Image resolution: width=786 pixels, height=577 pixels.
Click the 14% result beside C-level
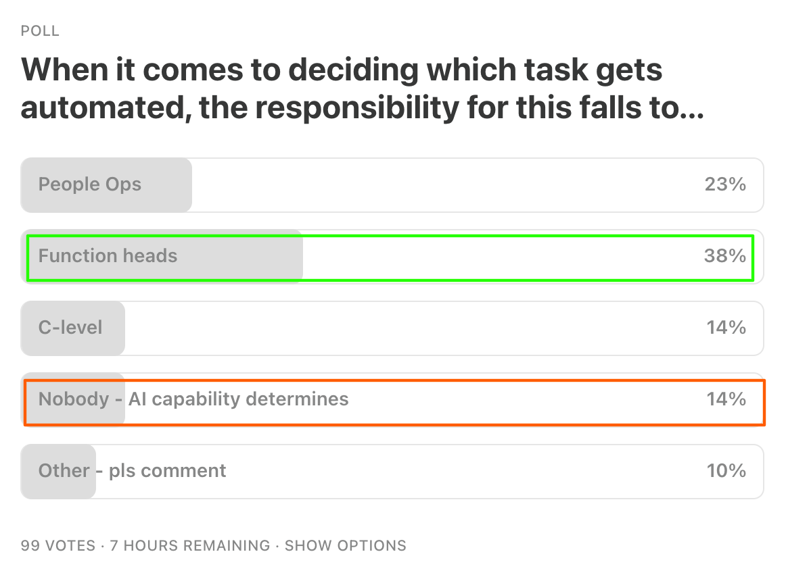(726, 328)
